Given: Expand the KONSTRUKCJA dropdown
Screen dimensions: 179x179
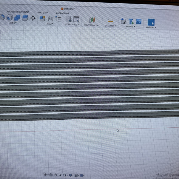Looking at the screenshot, I should tap(92, 25).
